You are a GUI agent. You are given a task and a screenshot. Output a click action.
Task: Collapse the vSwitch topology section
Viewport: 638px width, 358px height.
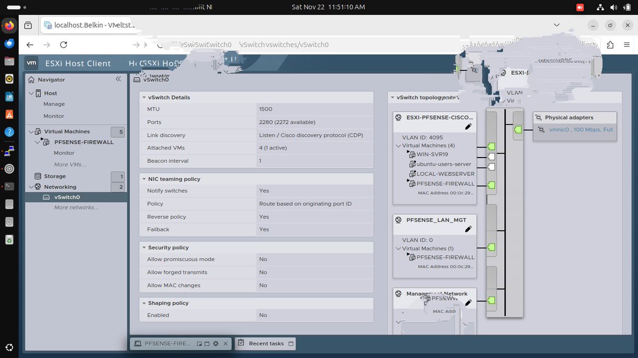[392, 98]
